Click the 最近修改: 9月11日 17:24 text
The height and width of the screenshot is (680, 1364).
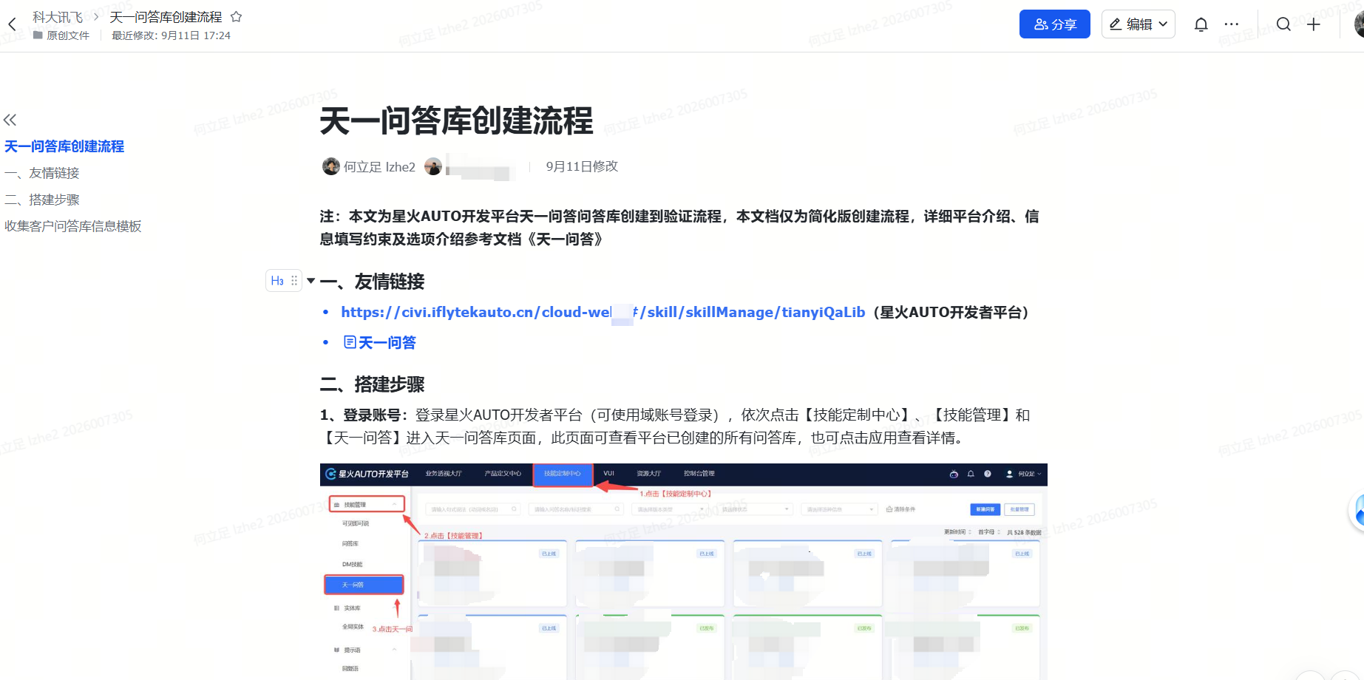coord(171,35)
